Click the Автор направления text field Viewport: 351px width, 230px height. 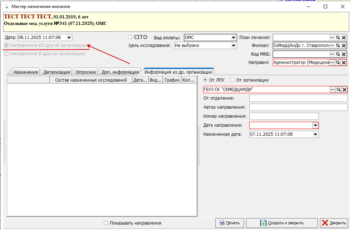298,107
